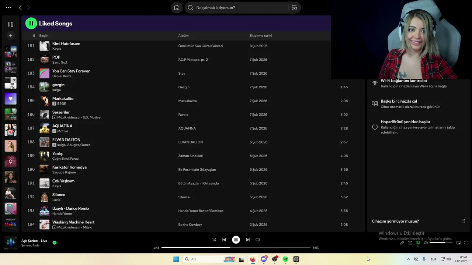Screen dimensions: 472x265
Task: Show hidden system tray icons
Action: 408,259
